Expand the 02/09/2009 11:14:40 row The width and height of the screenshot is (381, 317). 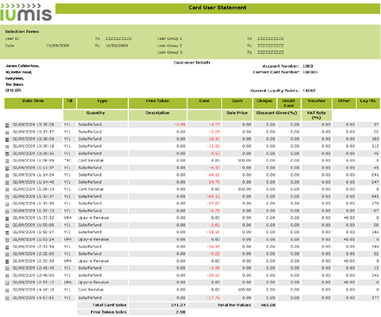point(8,183)
